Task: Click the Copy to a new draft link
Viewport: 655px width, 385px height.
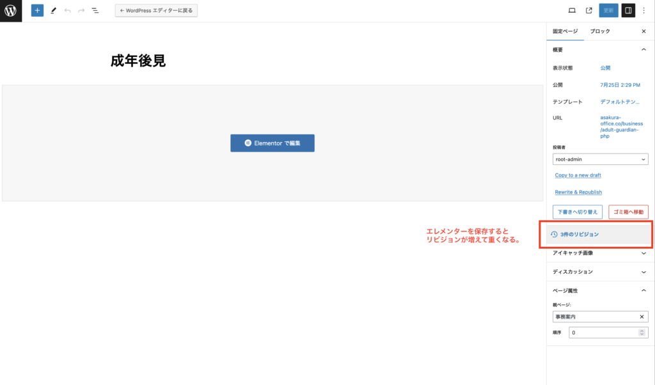Action: [x=578, y=175]
